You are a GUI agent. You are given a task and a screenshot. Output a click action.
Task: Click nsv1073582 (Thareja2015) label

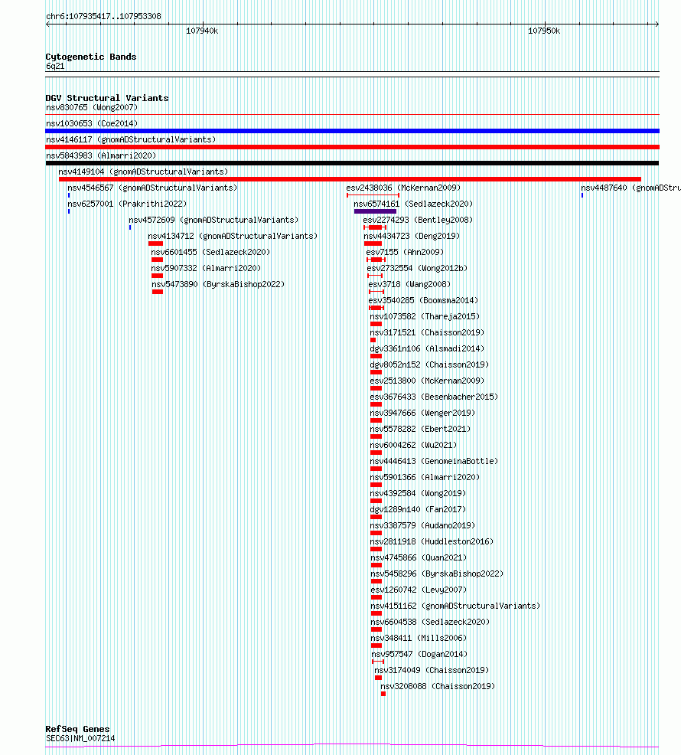[425, 317]
